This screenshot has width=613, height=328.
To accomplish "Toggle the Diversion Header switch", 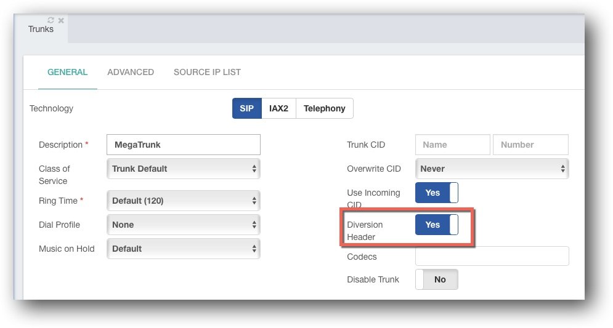I will click(x=437, y=225).
